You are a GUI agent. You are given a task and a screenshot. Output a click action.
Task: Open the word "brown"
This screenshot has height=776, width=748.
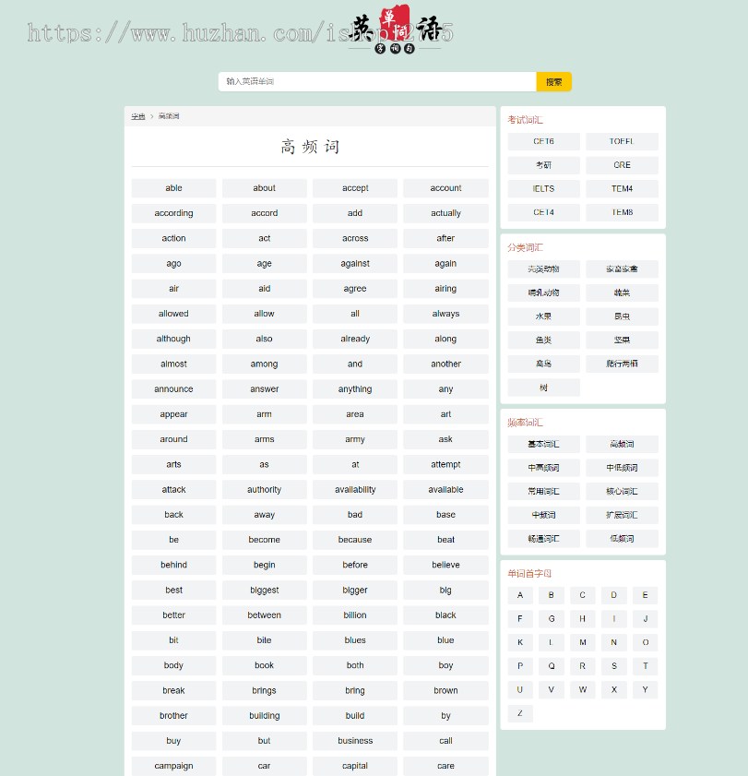pos(445,690)
